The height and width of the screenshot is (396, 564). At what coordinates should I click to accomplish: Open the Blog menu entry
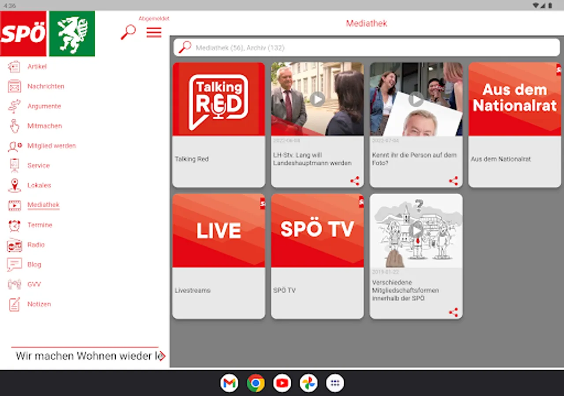point(34,264)
